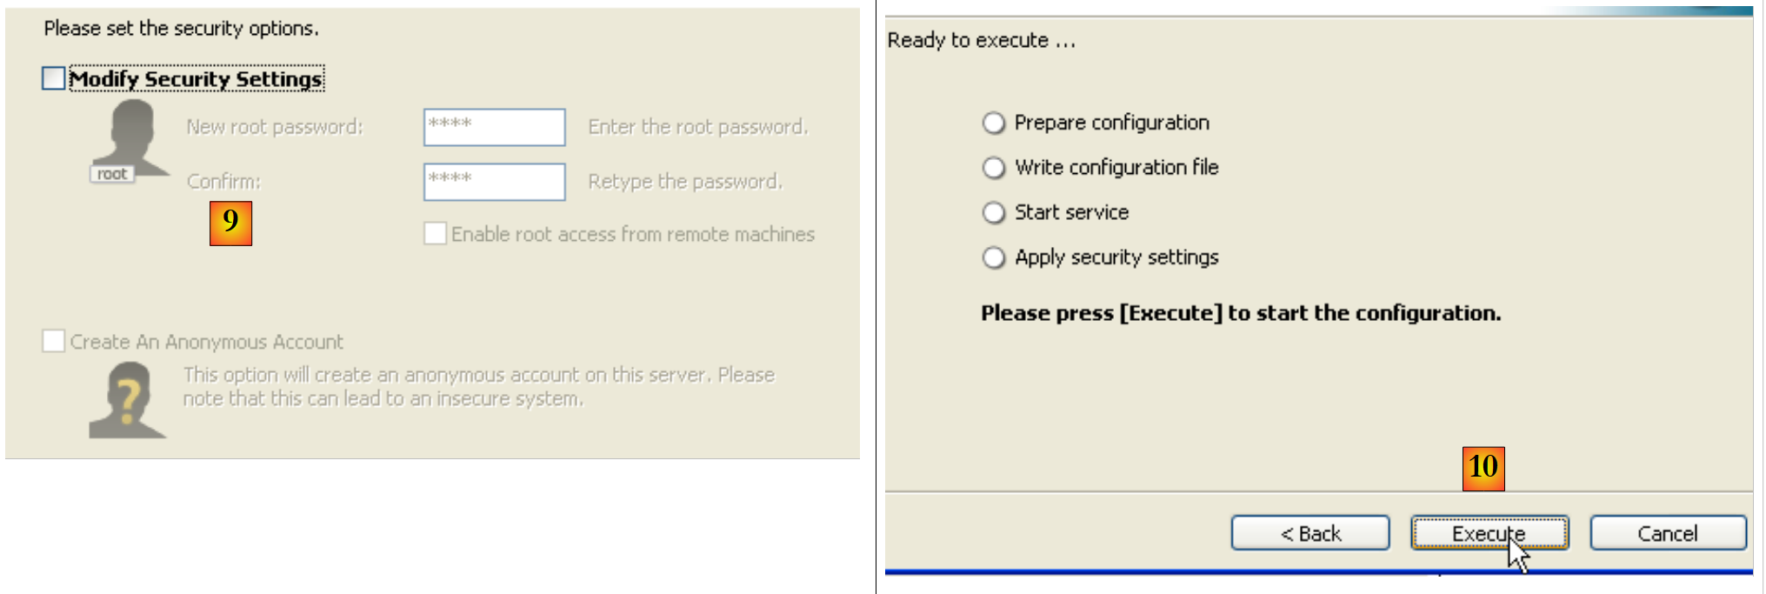
Task: Click the bold 'Please press [Execute]' instruction
Action: click(x=1241, y=313)
